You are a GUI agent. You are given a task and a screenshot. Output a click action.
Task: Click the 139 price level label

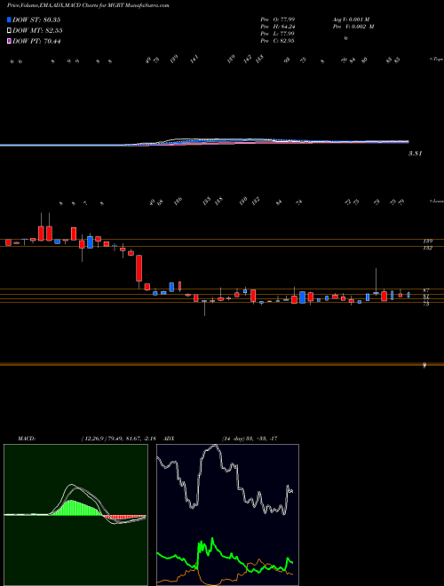(428, 241)
